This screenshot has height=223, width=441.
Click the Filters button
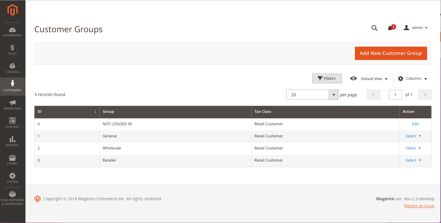(x=327, y=79)
